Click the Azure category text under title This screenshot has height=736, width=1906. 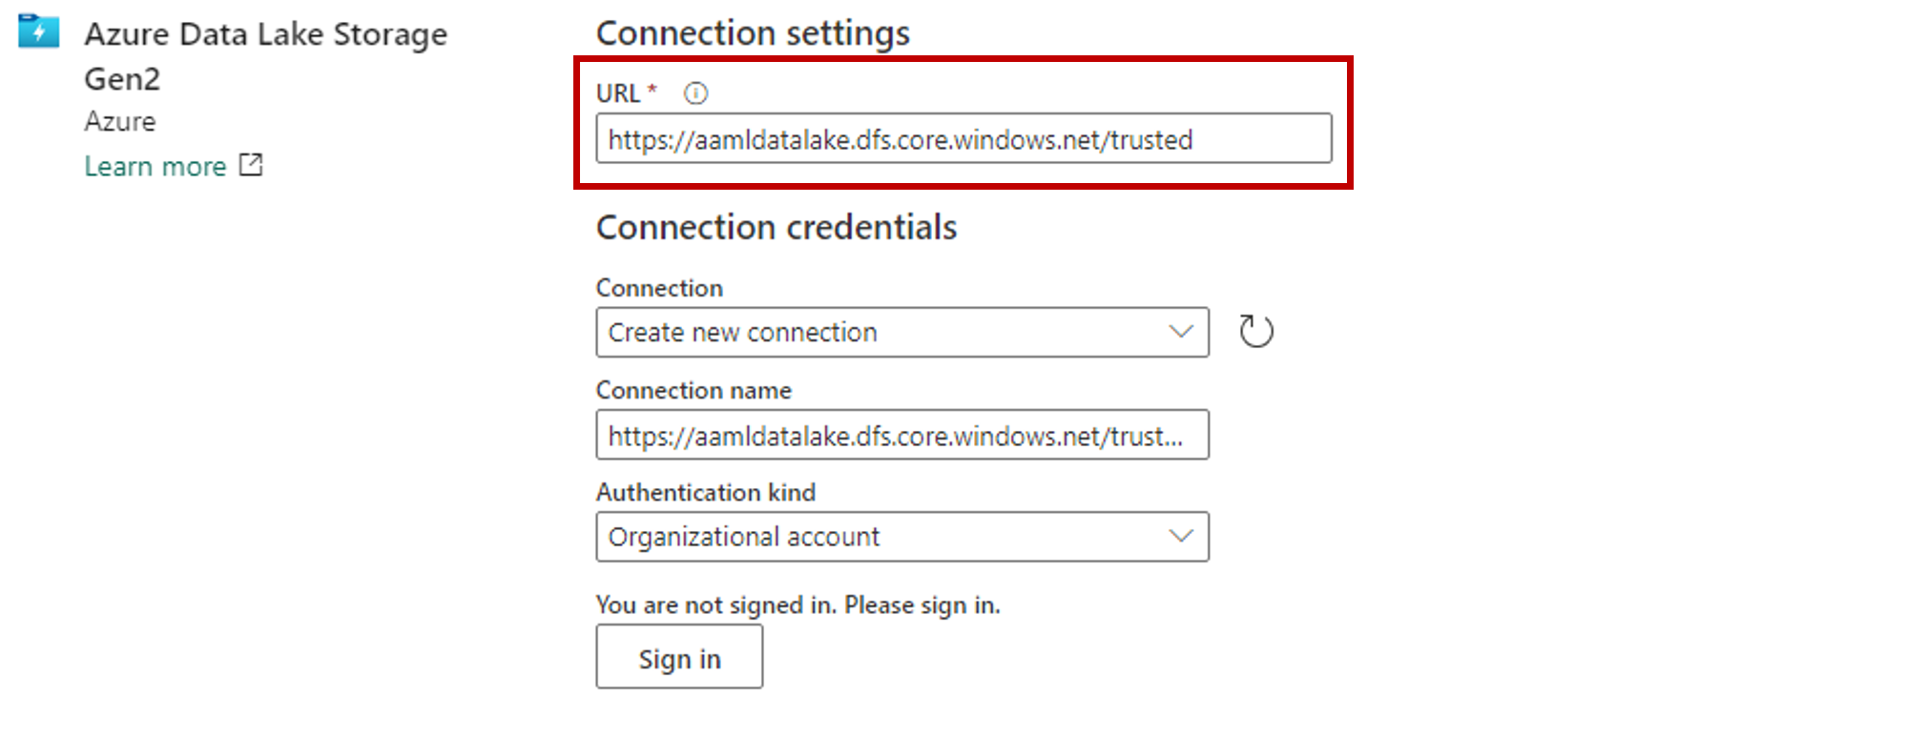[x=119, y=122]
